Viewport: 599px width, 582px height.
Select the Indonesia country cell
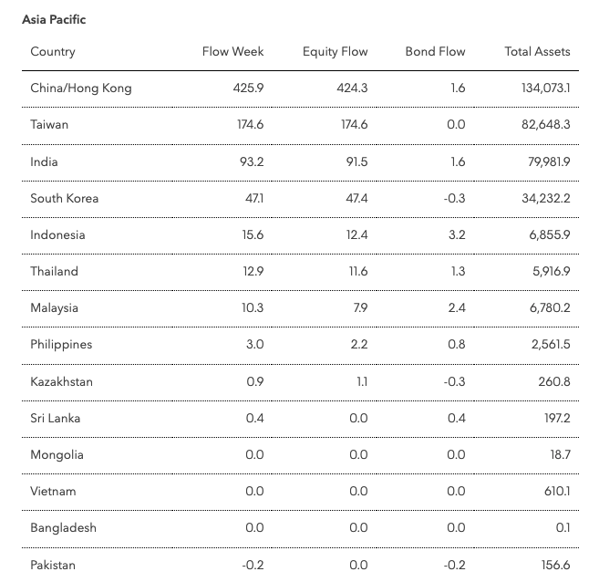(x=57, y=234)
